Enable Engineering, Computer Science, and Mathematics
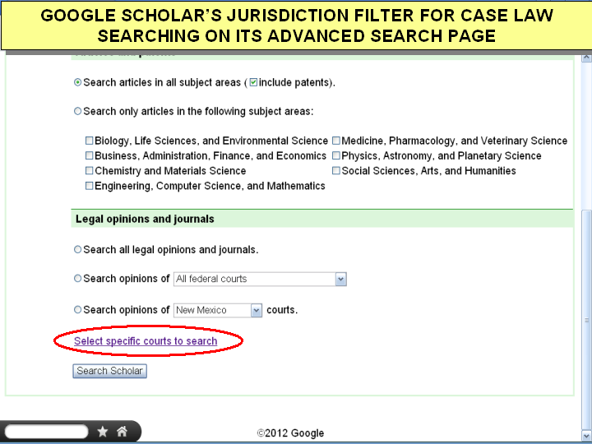Viewport: 592px width, 444px height. [x=89, y=186]
